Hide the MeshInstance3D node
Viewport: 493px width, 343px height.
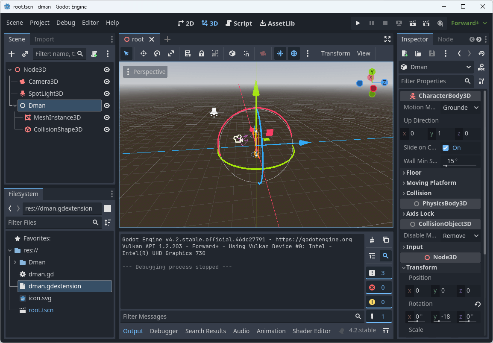click(x=107, y=117)
